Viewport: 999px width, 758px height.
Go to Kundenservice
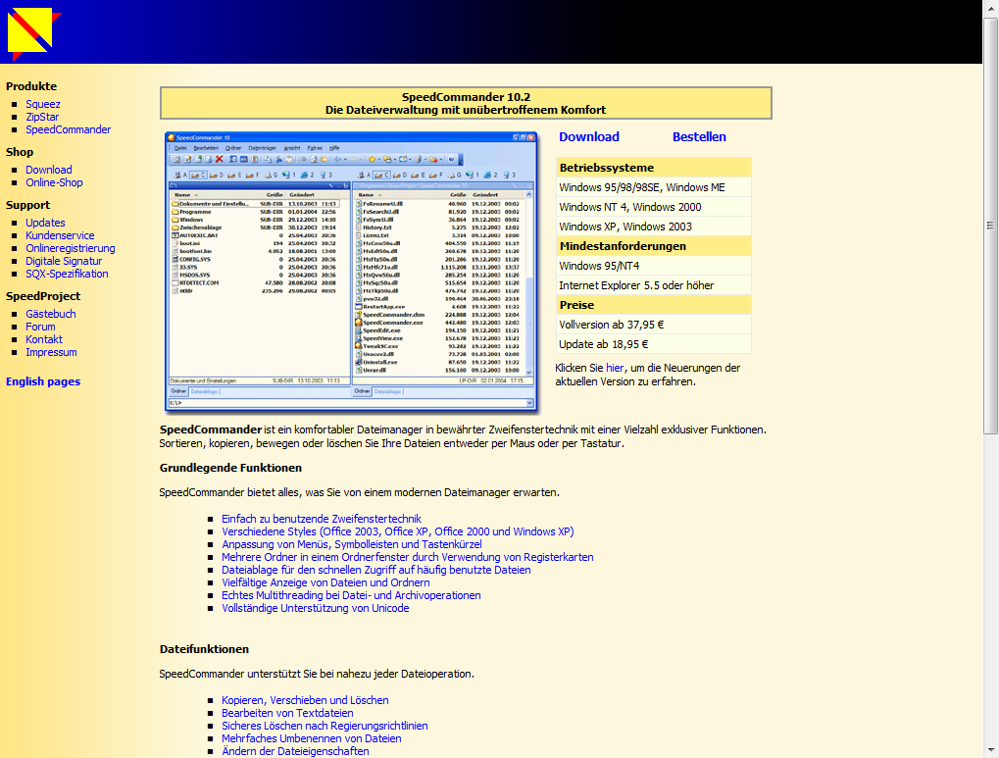(60, 235)
